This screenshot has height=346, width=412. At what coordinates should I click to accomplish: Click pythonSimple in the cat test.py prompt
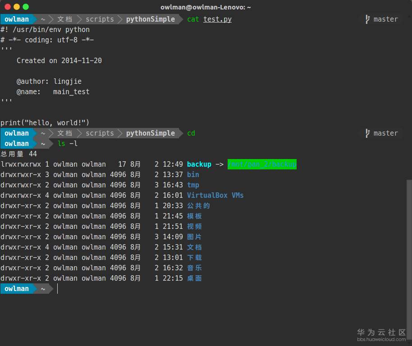click(x=150, y=19)
